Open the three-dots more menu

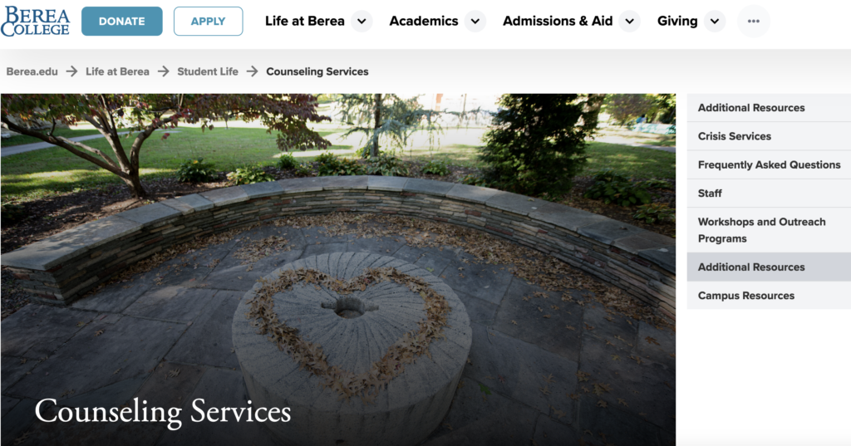coord(753,21)
